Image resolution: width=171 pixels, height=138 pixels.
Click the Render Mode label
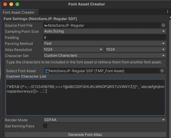16,120
